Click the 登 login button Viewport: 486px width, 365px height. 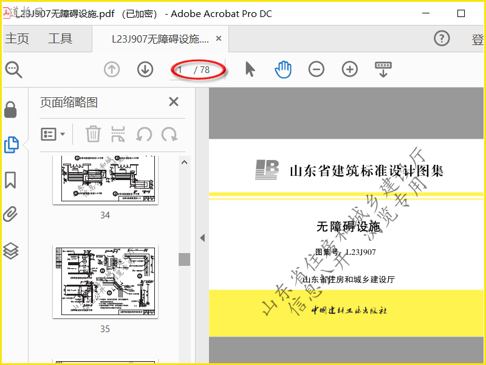click(477, 39)
